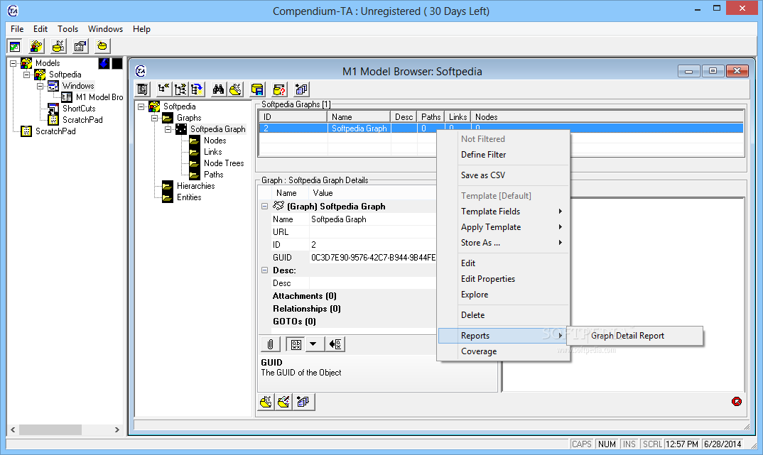Click the expand tree icon in browser toolbar
Image resolution: width=763 pixels, height=455 pixels.
point(180,89)
